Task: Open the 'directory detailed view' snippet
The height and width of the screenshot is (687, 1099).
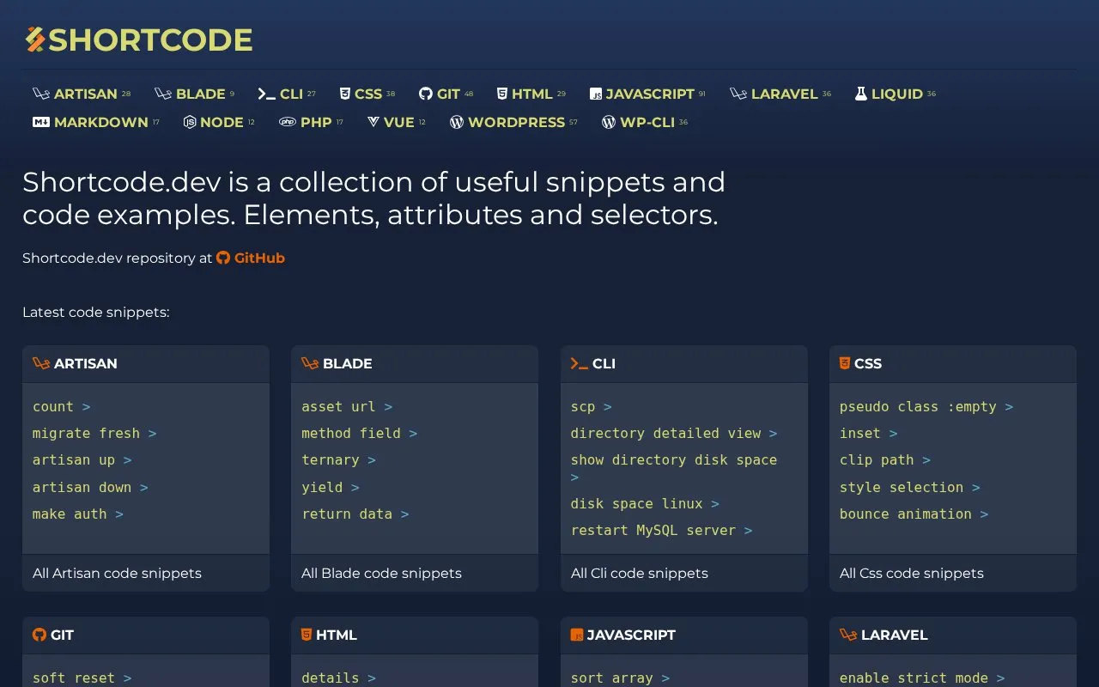Action: [674, 434]
